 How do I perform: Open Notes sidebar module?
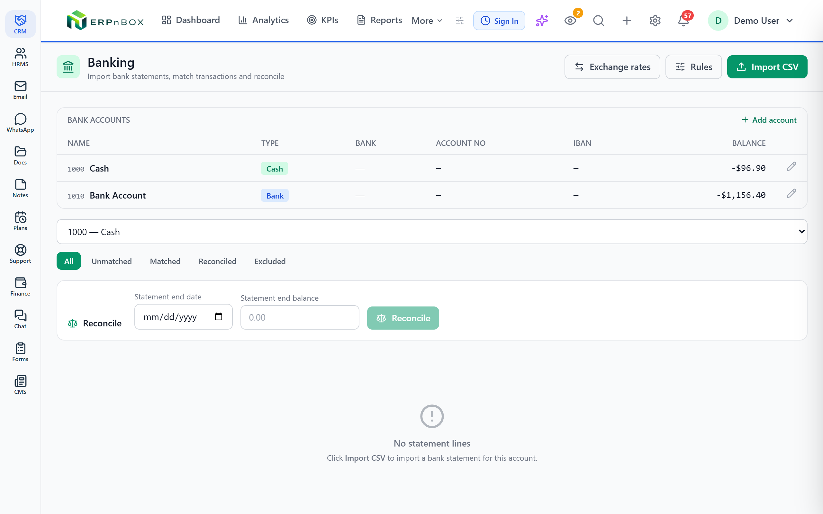[x=20, y=188]
